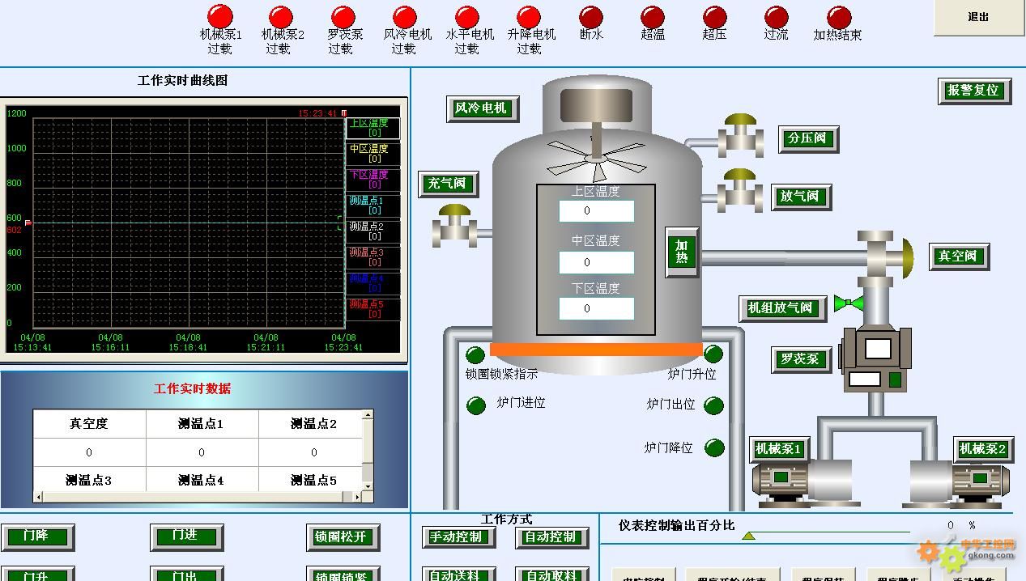Switch to 自动控制 mode
This screenshot has height=581, width=1026.
[x=551, y=536]
